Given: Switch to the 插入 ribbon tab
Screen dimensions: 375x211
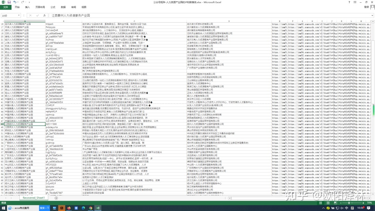Looking at the screenshot, I should click(27, 7).
